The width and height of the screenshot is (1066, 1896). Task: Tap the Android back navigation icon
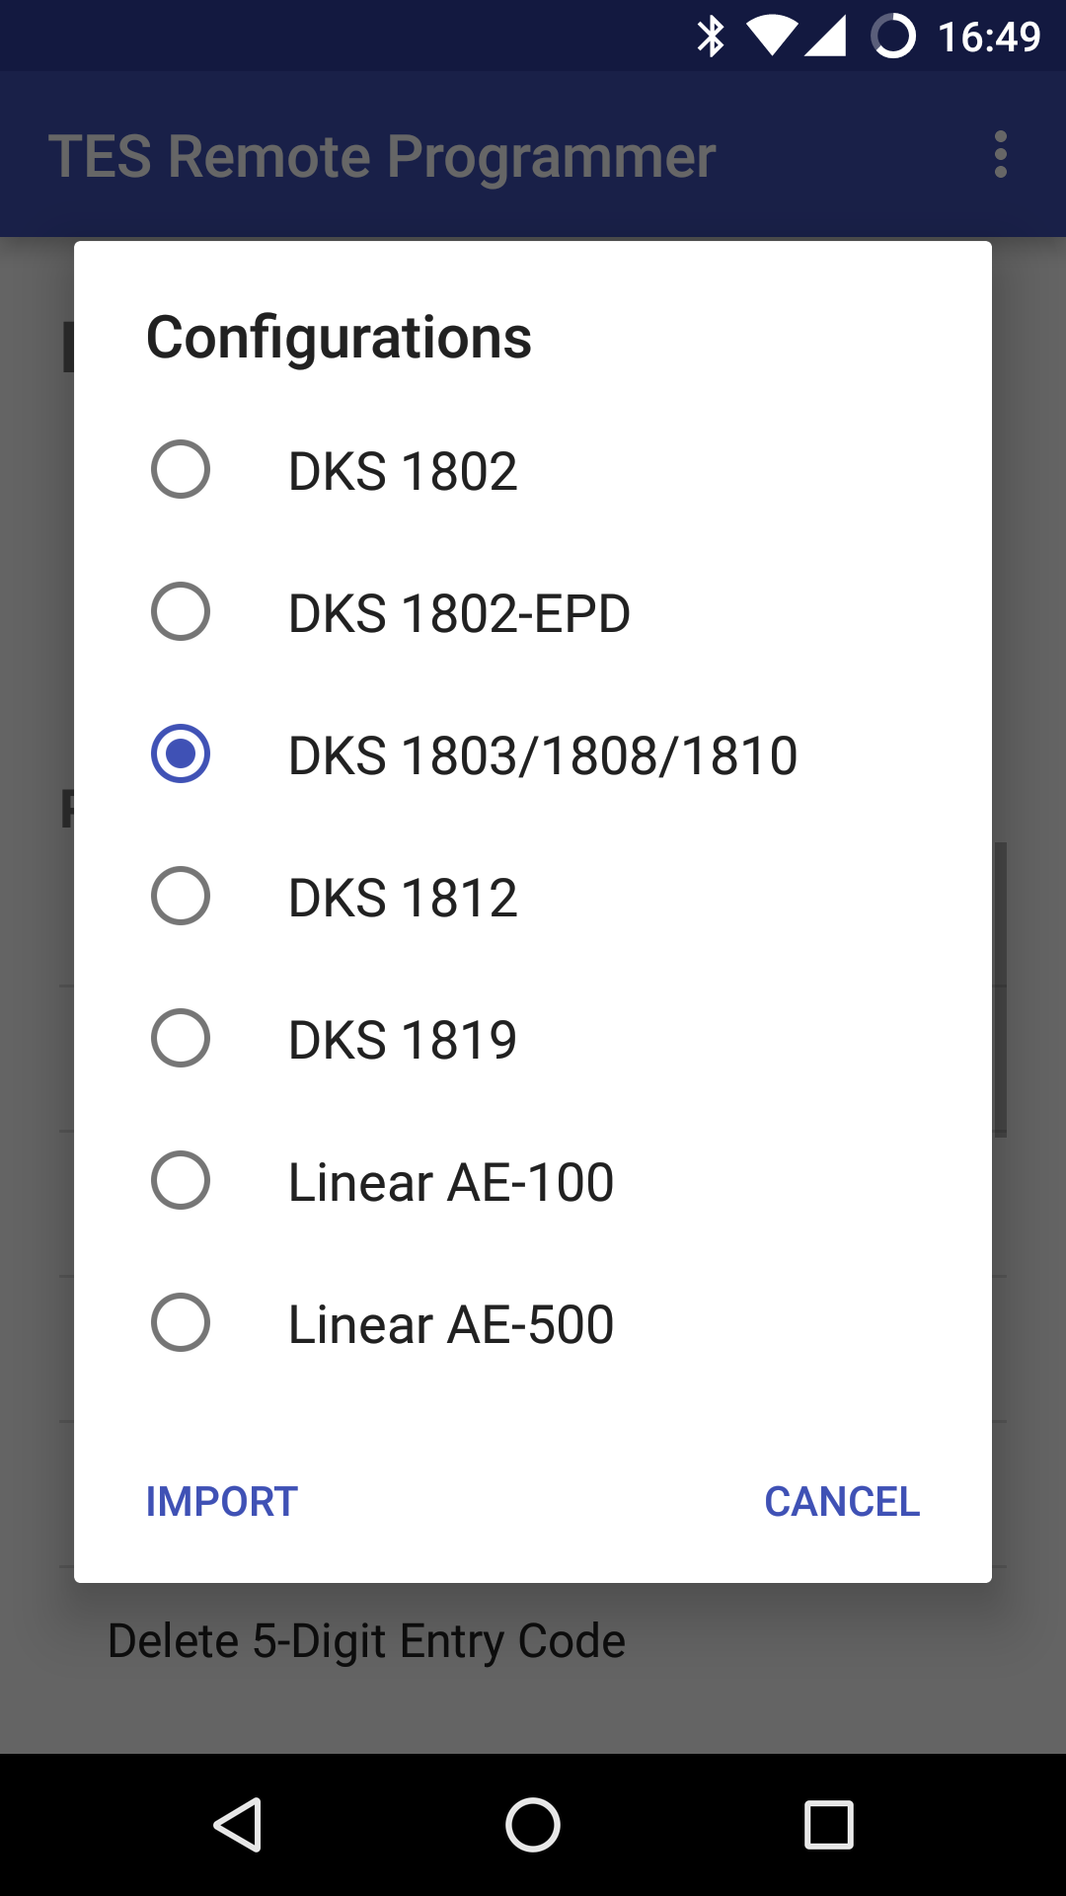pos(238,1824)
